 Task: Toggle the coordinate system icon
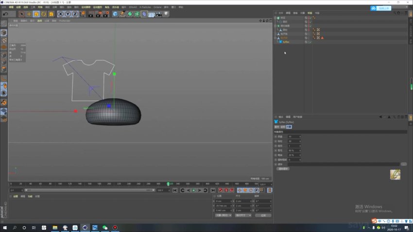(83, 14)
